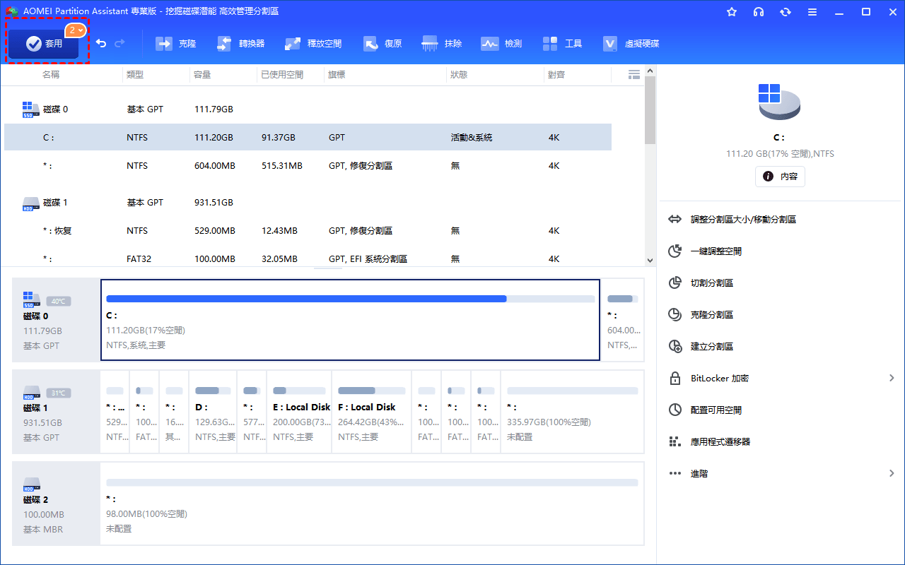The width and height of the screenshot is (905, 565).
Task: Select 調整分割區大小/移動分割區 option
Action: pos(742,220)
